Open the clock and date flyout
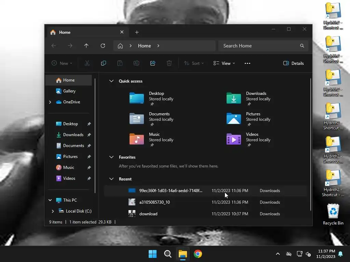The height and width of the screenshot is (262, 350). (326, 254)
